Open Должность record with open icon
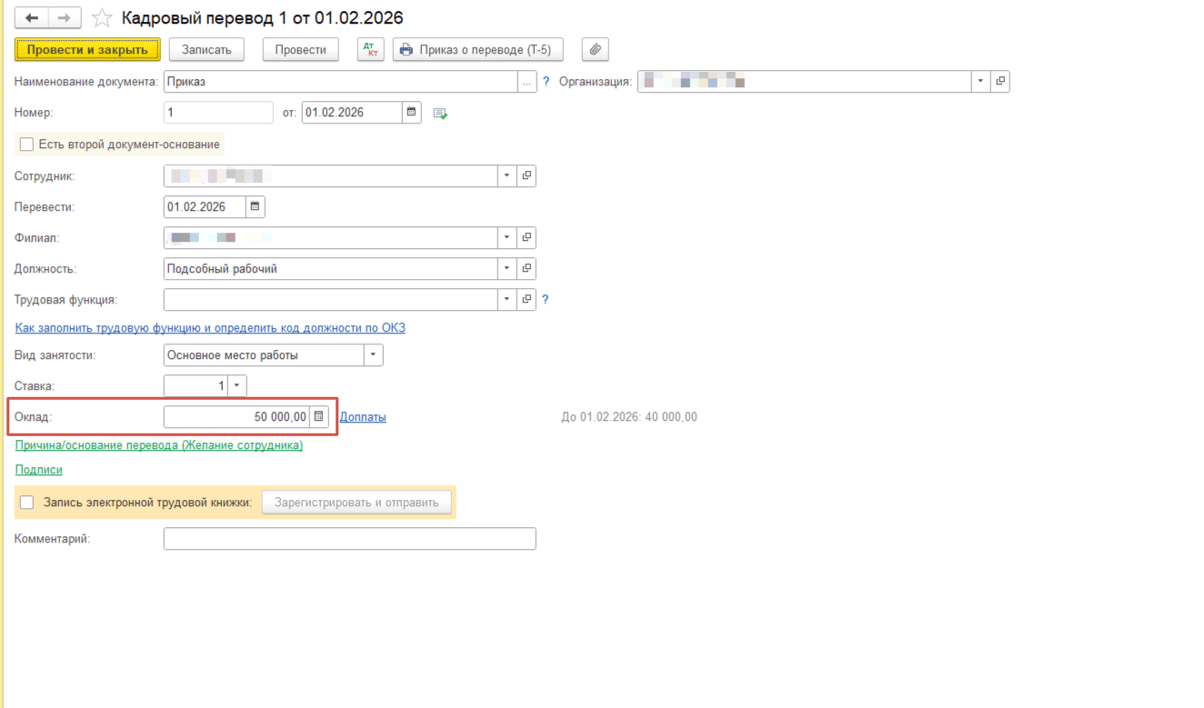Image resolution: width=1204 pixels, height=708 pixels. pyautogui.click(x=527, y=268)
